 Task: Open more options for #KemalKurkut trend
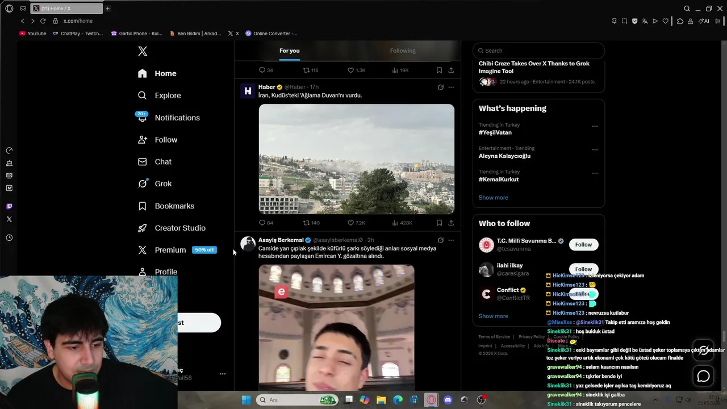tap(595, 173)
